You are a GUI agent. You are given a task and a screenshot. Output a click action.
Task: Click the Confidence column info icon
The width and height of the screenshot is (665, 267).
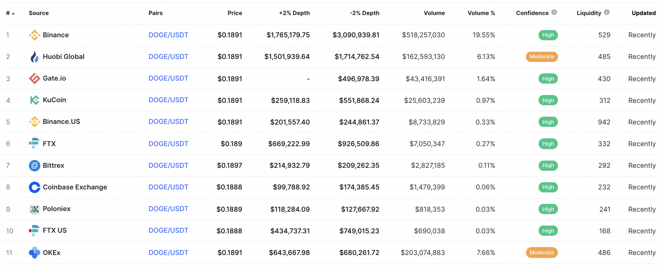[554, 12]
